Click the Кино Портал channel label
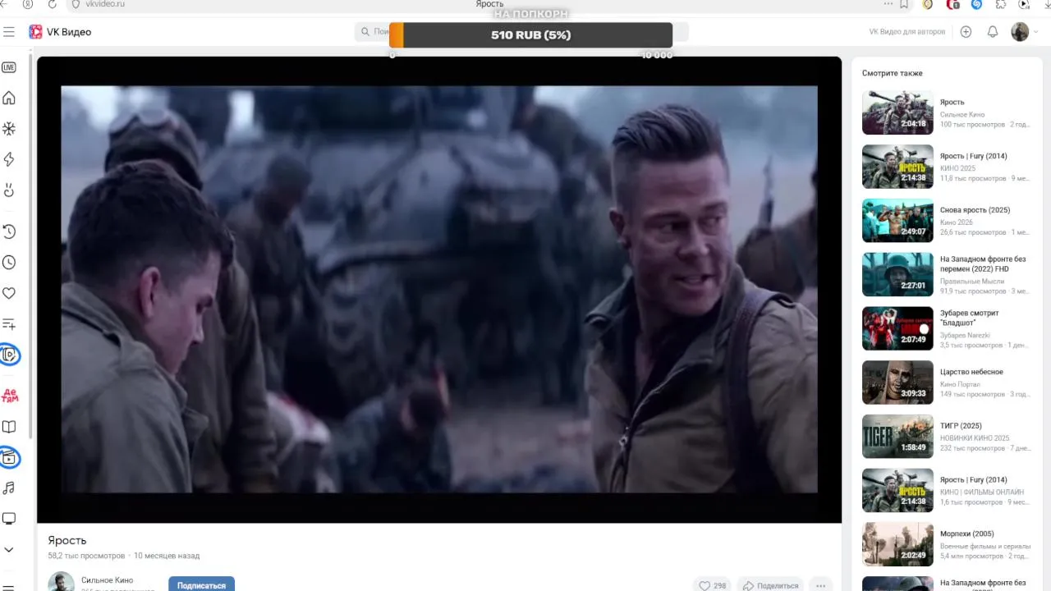Viewport: 1051px width, 591px height. 960,384
